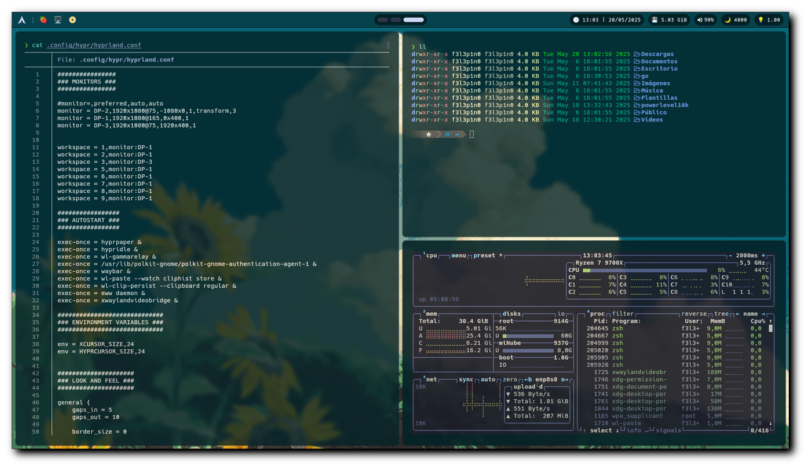Image resolution: width=809 pixels, height=469 pixels.
Task: Click the disk memory 5.03 GiB widget
Action: click(669, 20)
